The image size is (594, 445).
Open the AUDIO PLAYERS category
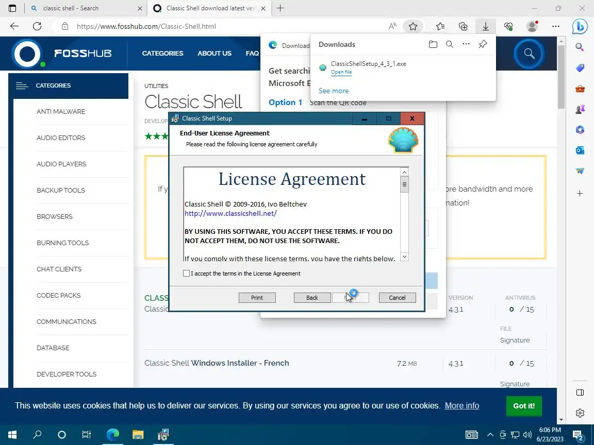click(61, 164)
